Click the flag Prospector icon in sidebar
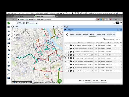The width and height of the screenshot is (129, 97). click(9, 58)
